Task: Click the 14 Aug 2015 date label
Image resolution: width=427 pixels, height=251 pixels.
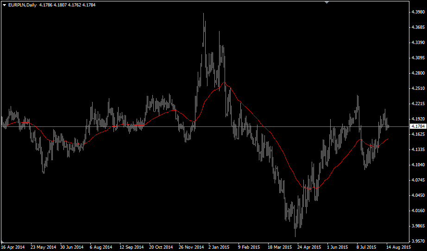Action: click(398, 247)
